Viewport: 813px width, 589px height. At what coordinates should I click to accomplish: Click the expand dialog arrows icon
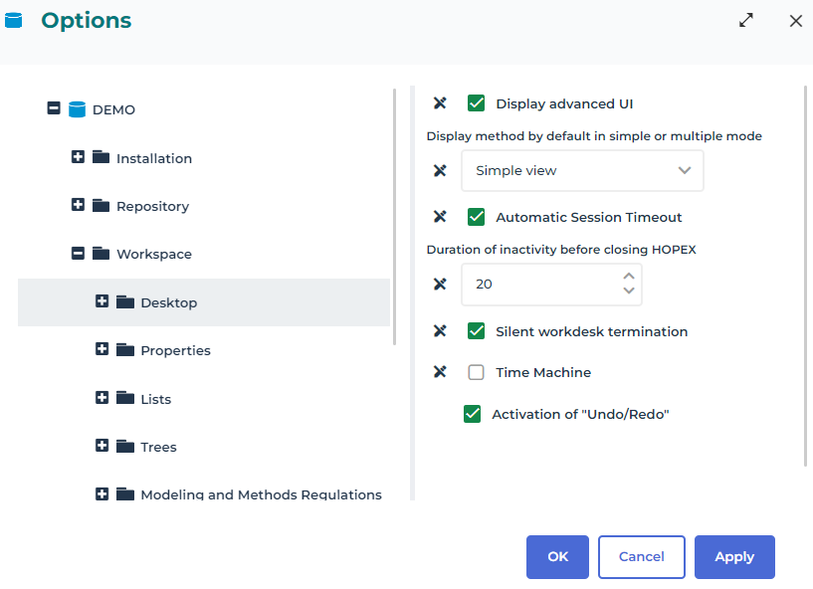point(746,21)
